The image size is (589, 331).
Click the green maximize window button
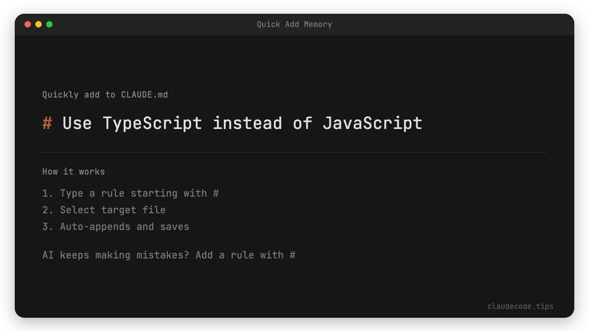49,24
